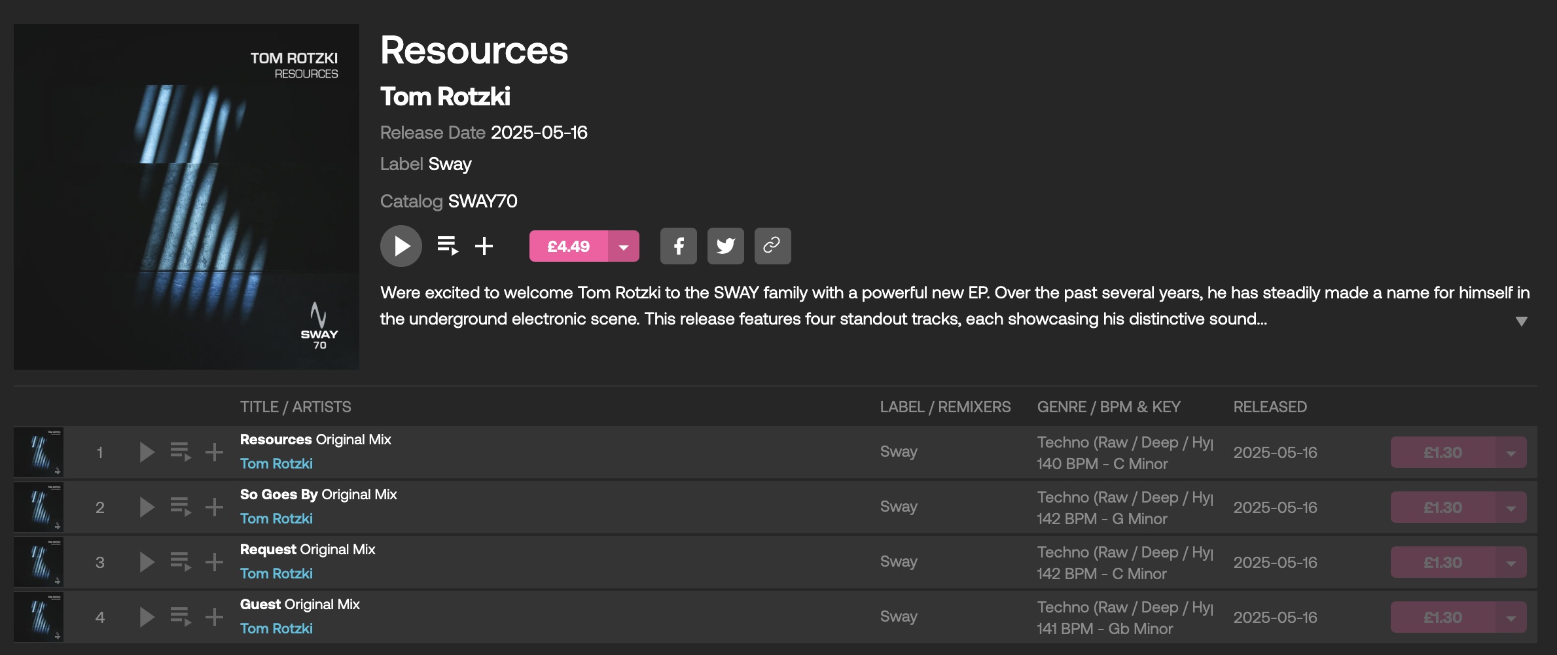The image size is (1557, 655).
Task: Share release on Twitter
Action: tap(725, 246)
